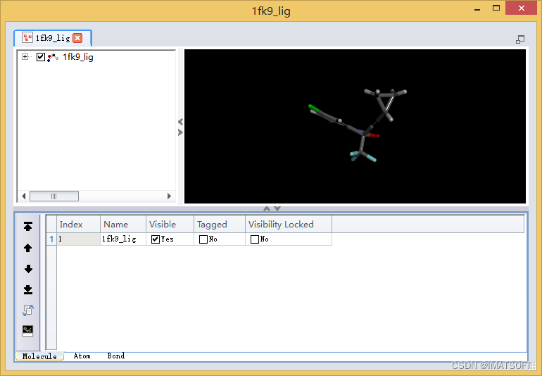This screenshot has height=376, width=542.
Task: Click the Visibility Locked column header
Action: pos(289,224)
